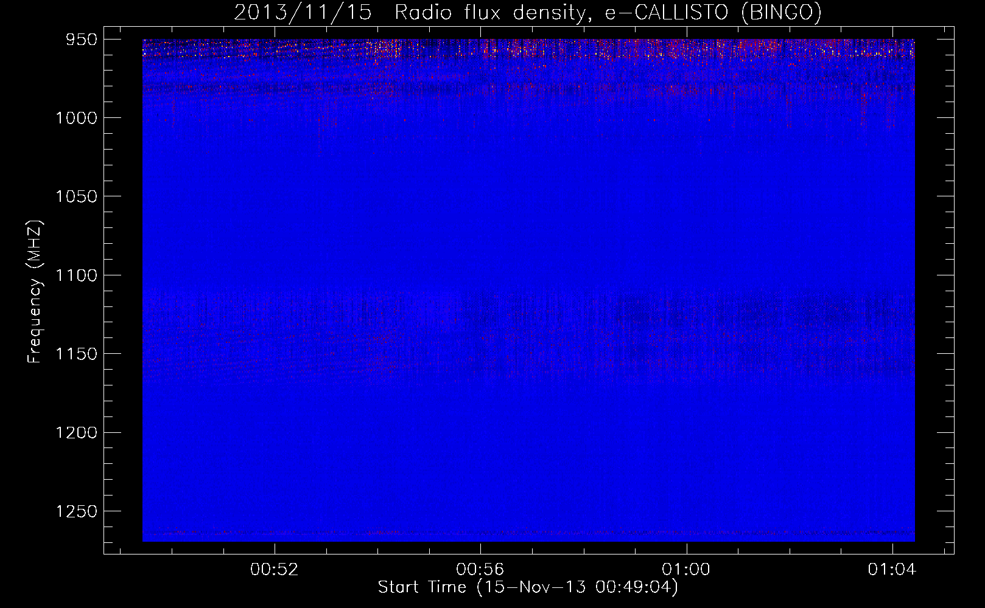This screenshot has width=985, height=608.
Task: Click the 01:00 time axis label
Action: pos(686,570)
